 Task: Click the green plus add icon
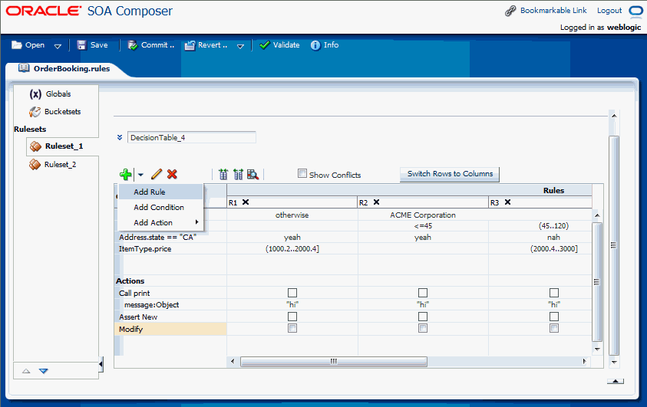[x=125, y=175]
